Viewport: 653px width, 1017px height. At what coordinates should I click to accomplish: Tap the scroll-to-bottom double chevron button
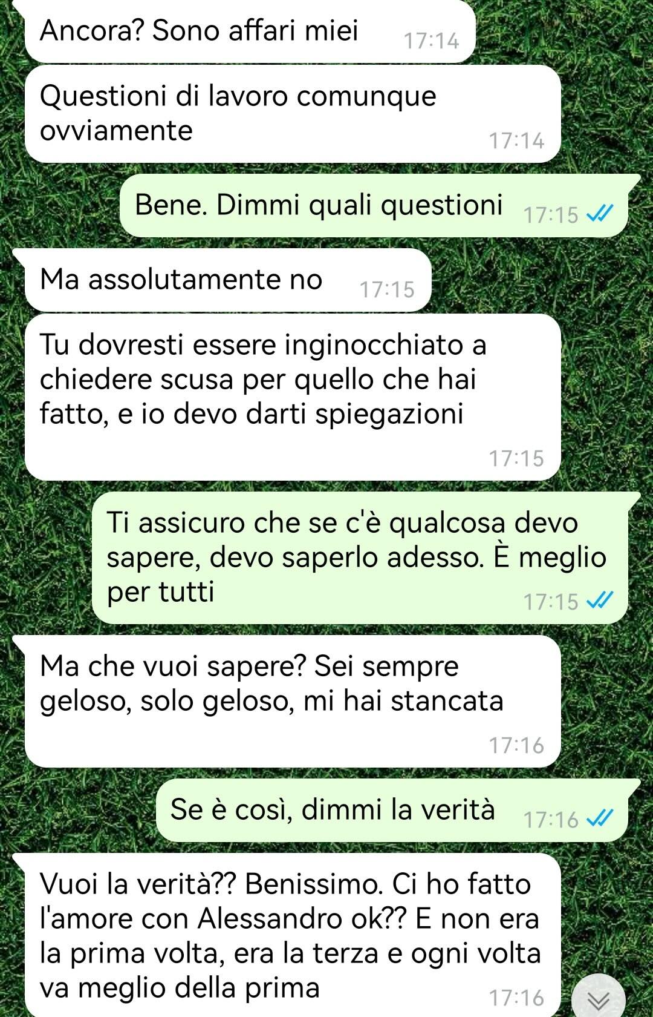(x=598, y=999)
